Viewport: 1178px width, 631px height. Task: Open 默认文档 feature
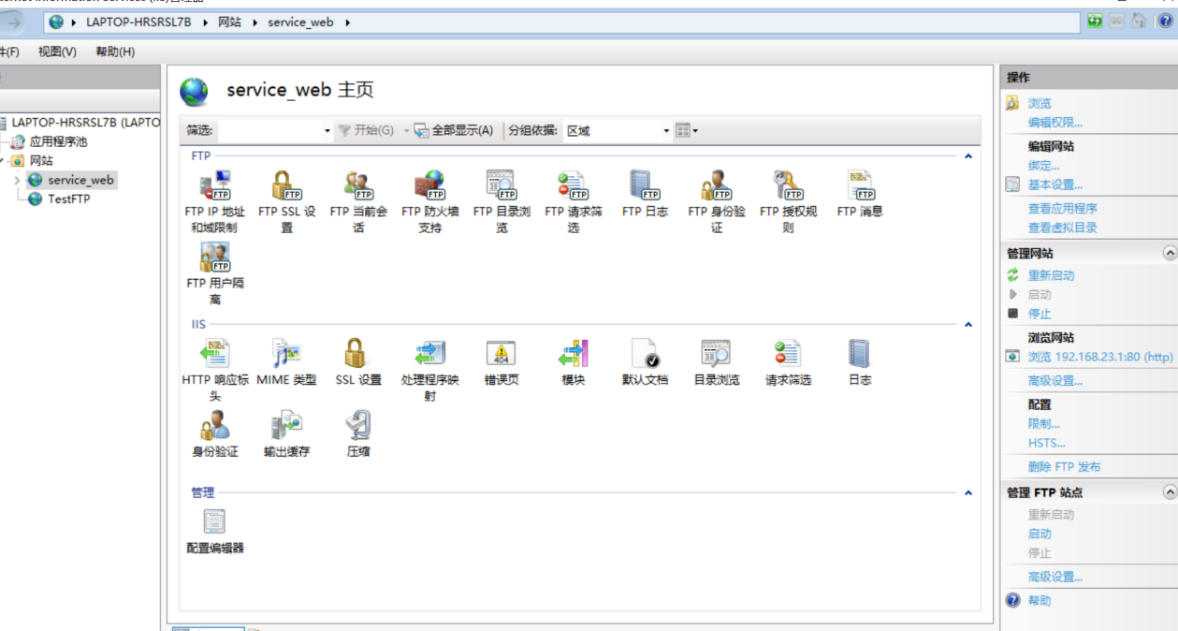tap(645, 362)
